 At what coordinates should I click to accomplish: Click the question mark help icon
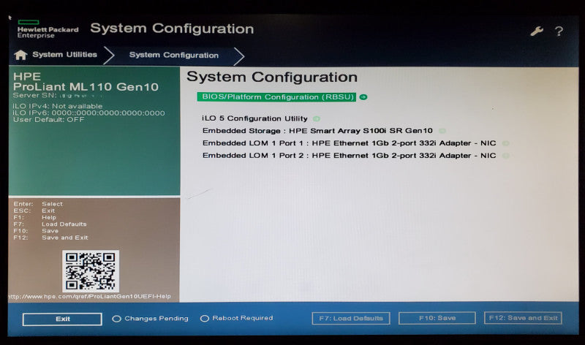[x=559, y=31]
